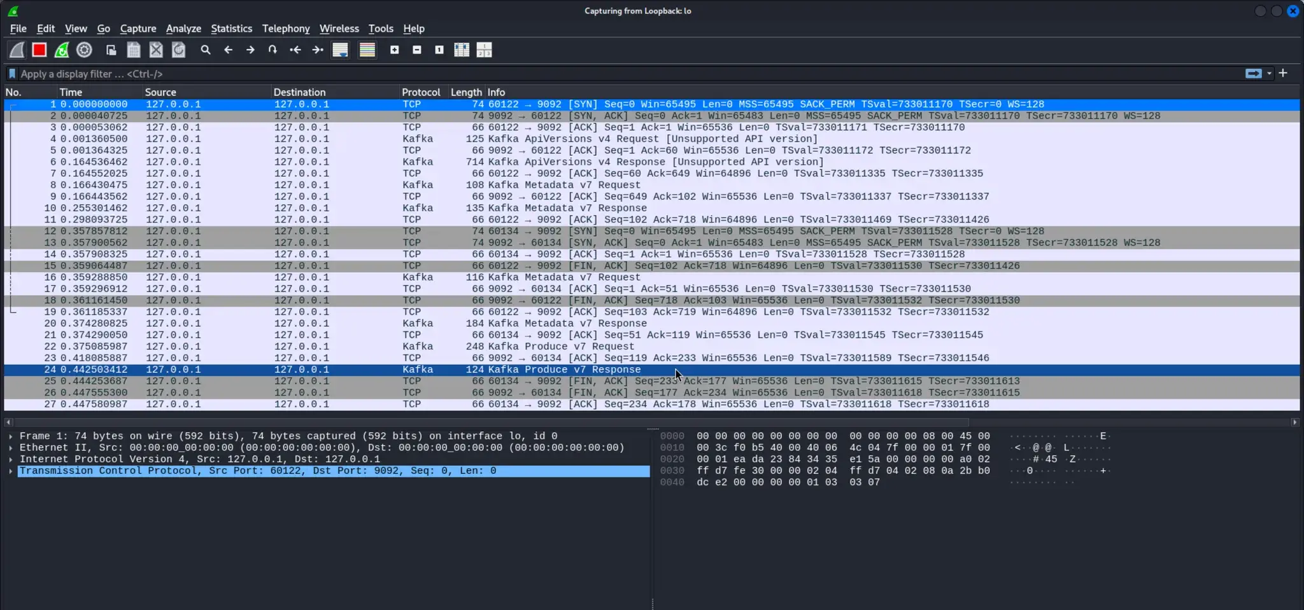
Task: Zoom in on packet list text
Action: [x=394, y=50]
